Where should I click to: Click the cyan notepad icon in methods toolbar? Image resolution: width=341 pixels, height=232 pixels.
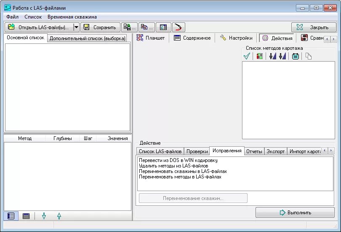pos(296,56)
